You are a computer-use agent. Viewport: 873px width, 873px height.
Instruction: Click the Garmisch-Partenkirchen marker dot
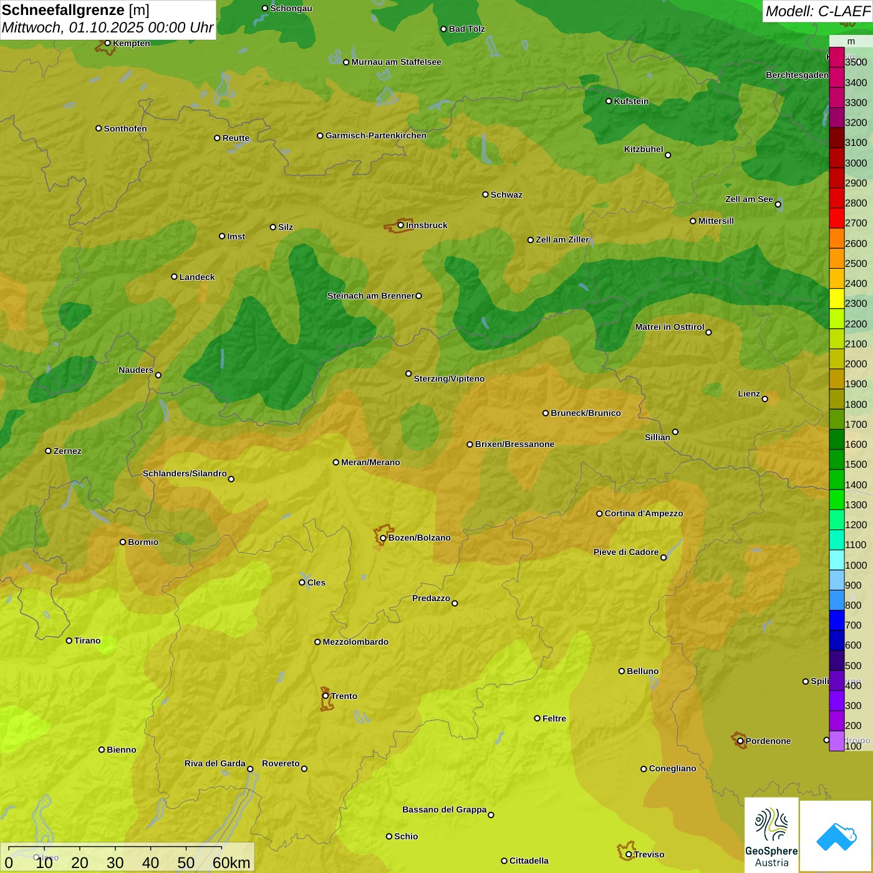click(320, 135)
